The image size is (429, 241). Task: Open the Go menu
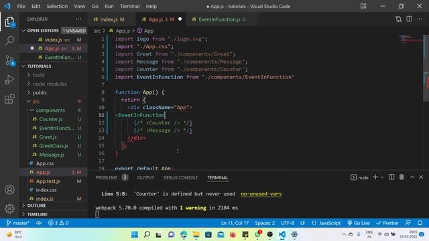pyautogui.click(x=95, y=6)
